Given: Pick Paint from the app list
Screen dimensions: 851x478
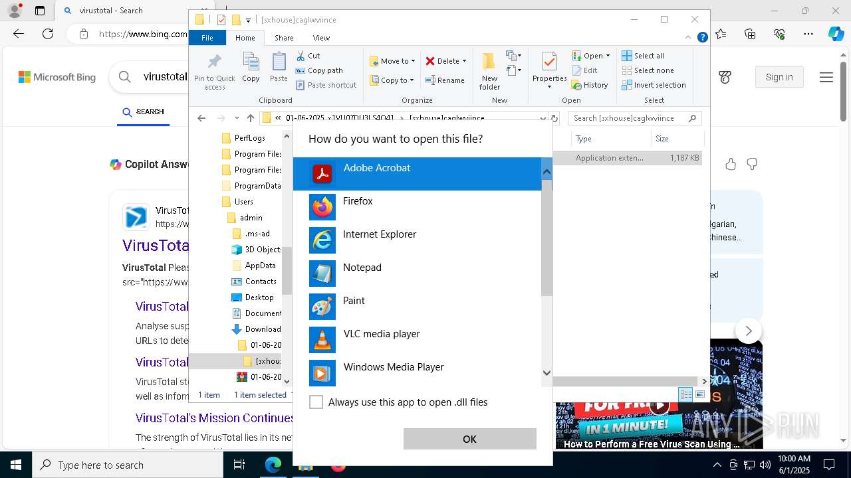Looking at the screenshot, I should click(x=418, y=307).
